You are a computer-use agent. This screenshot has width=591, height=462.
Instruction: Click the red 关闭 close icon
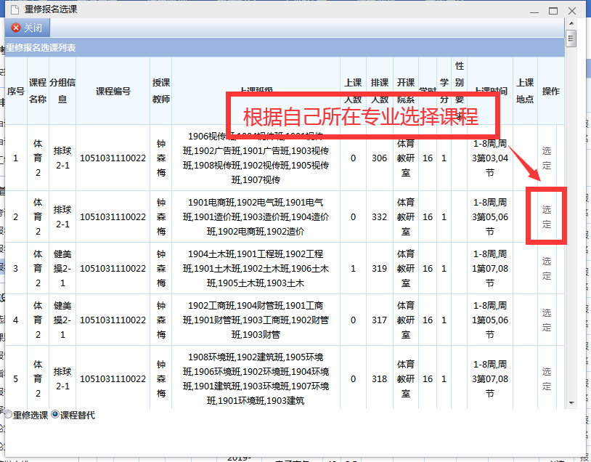click(x=16, y=28)
